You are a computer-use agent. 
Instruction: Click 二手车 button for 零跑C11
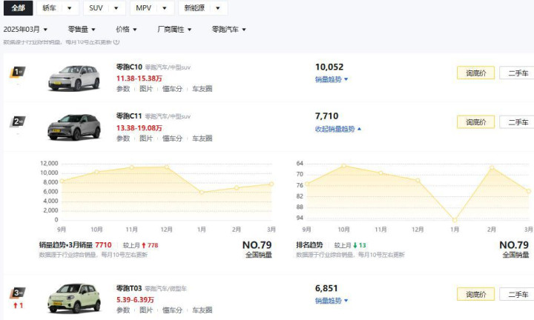(x=517, y=122)
